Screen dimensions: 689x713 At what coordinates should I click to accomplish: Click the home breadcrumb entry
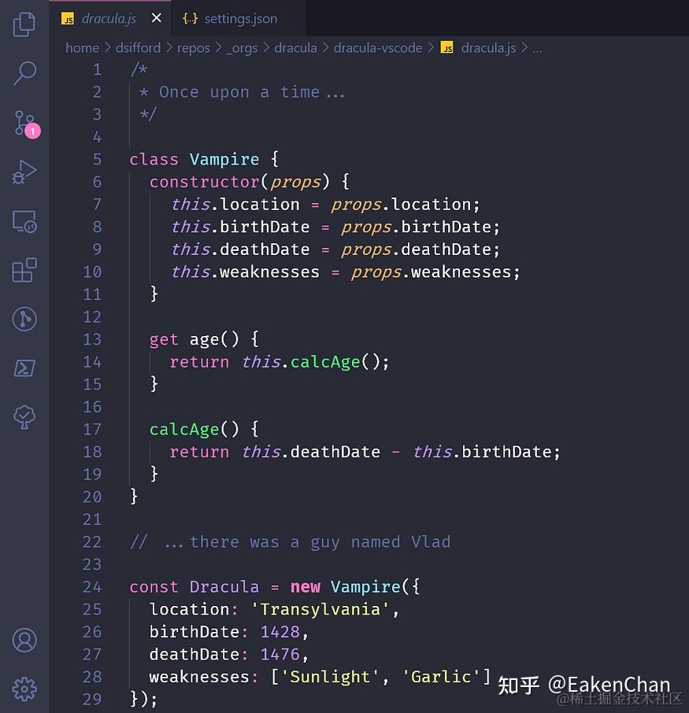(83, 48)
